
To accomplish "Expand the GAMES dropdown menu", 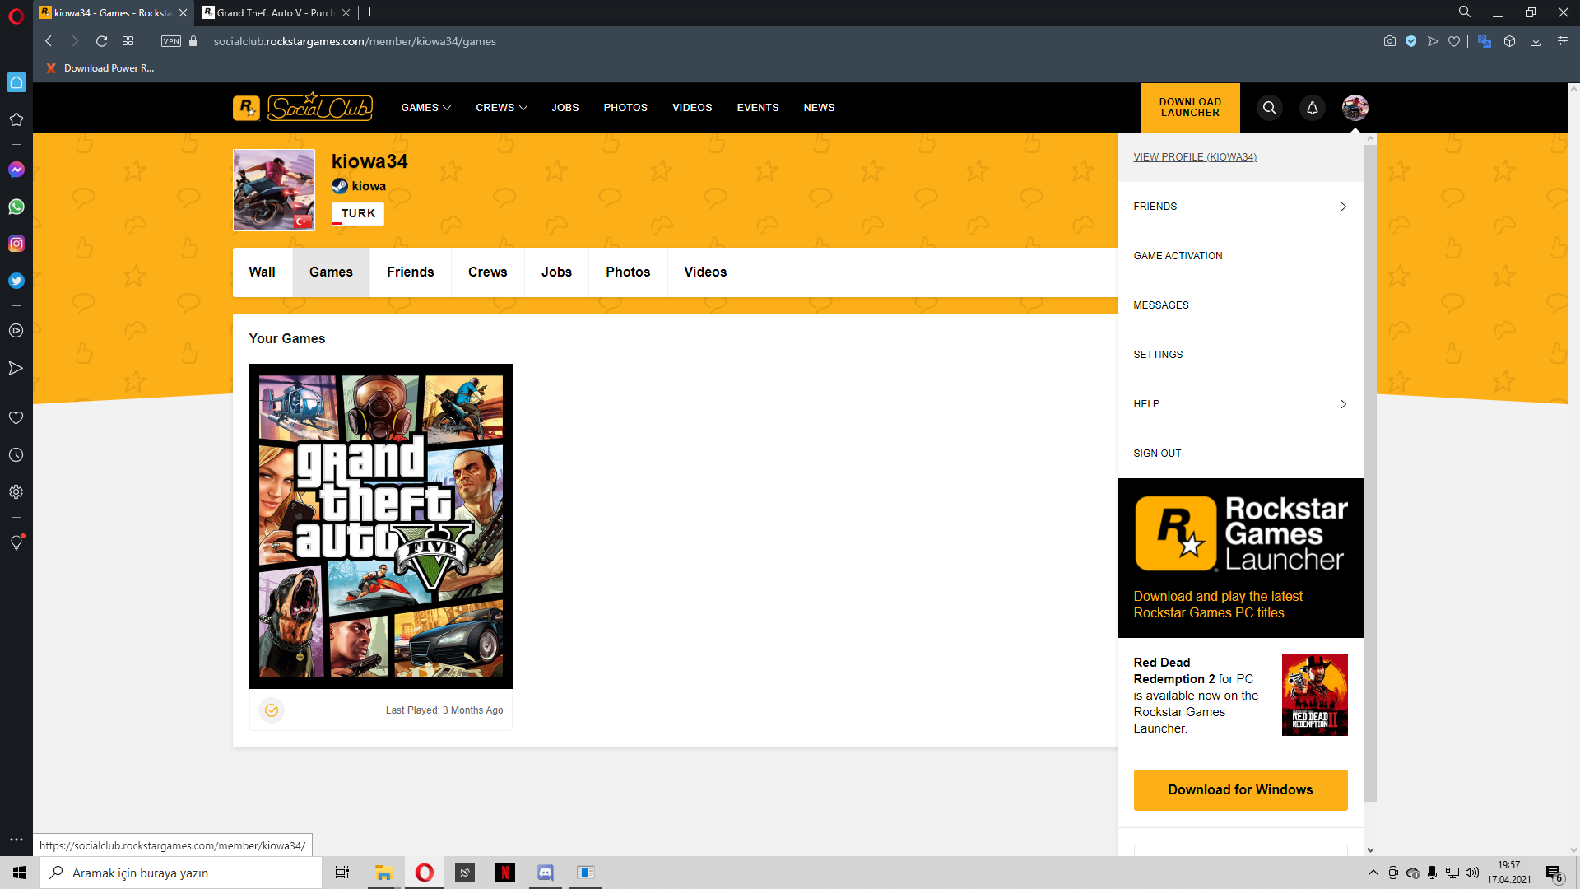I will click(425, 108).
